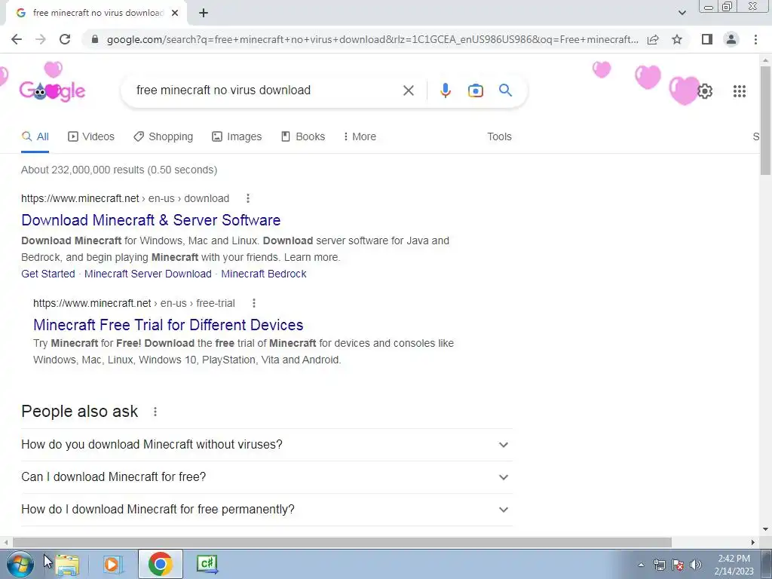This screenshot has height=579, width=772.
Task: Click the Google Valentine's doodle logo
Action: pos(52,90)
